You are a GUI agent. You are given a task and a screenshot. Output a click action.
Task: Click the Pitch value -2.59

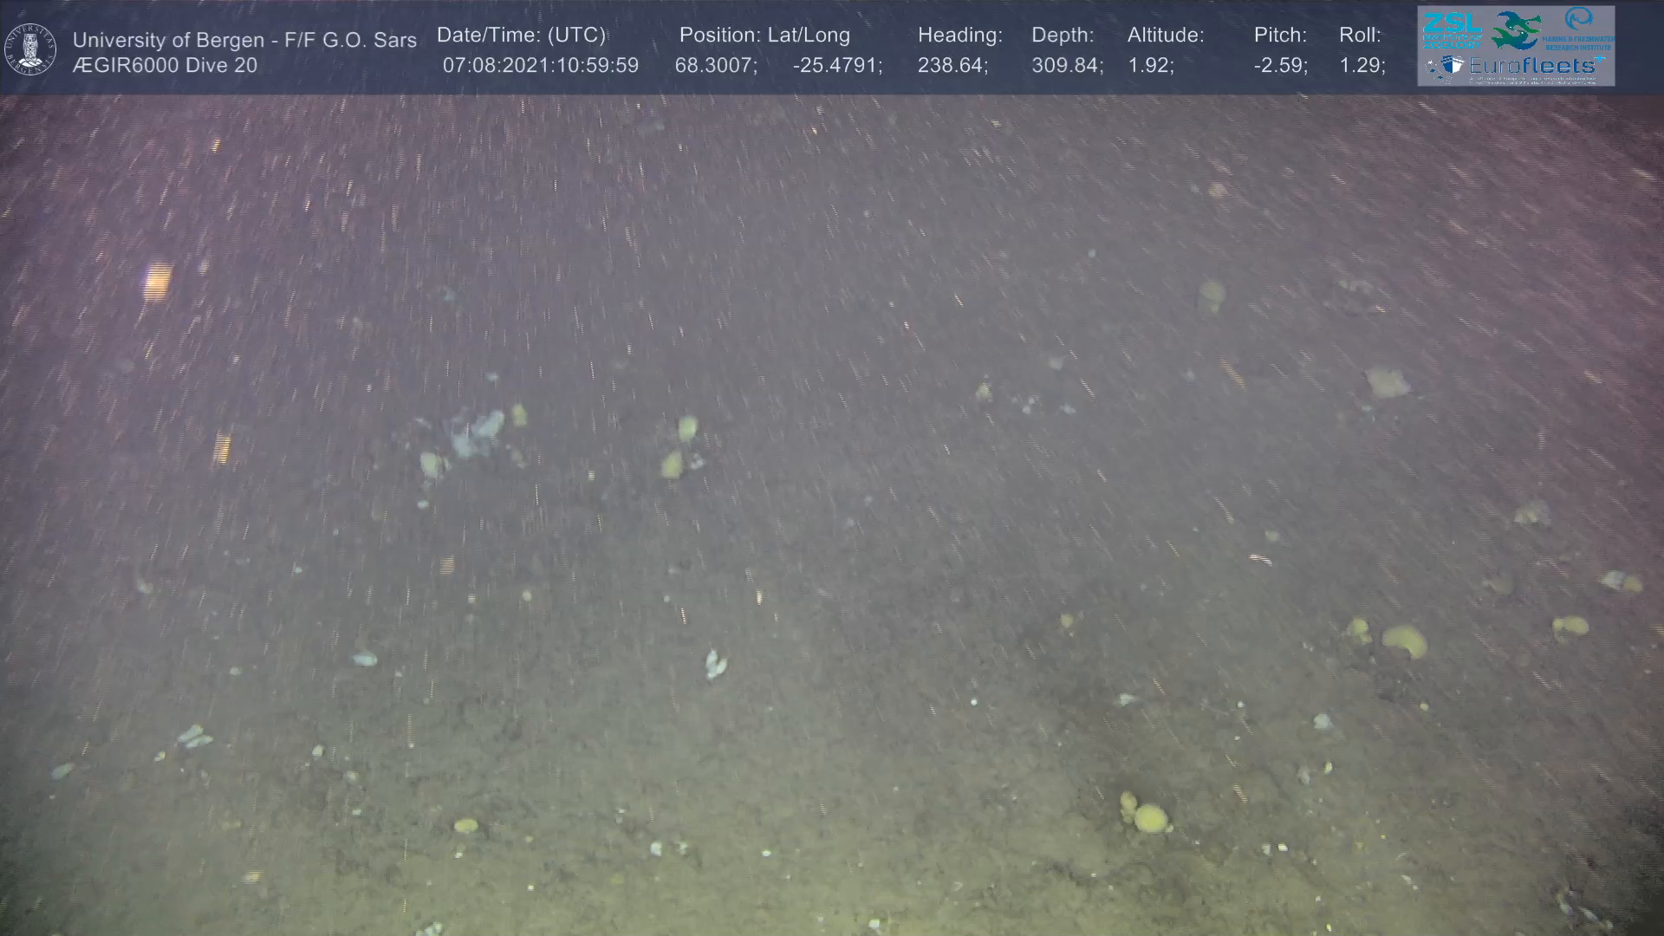[1279, 65]
